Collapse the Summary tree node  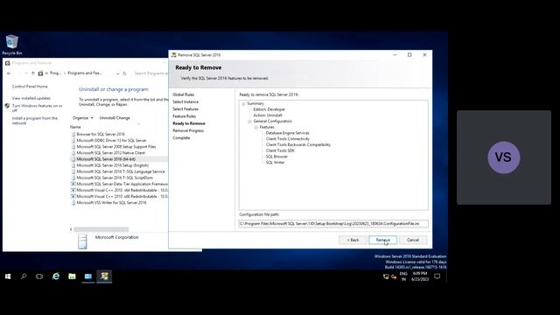click(x=243, y=103)
